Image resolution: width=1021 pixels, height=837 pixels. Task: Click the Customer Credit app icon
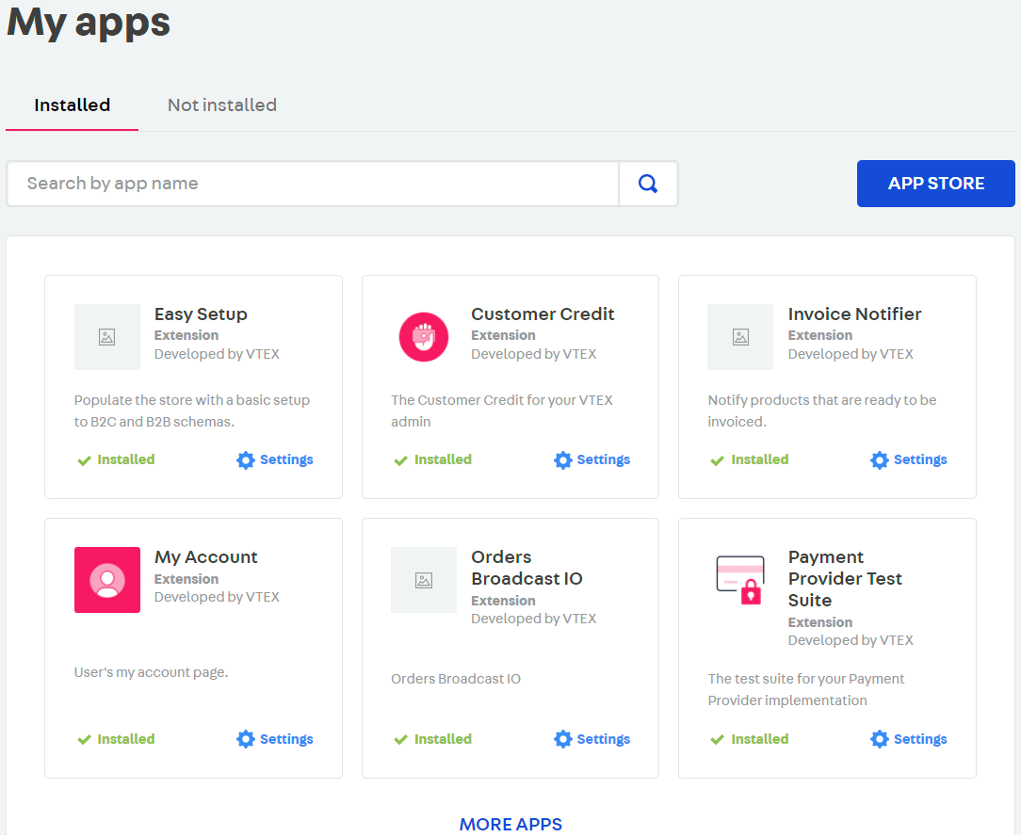(x=423, y=337)
